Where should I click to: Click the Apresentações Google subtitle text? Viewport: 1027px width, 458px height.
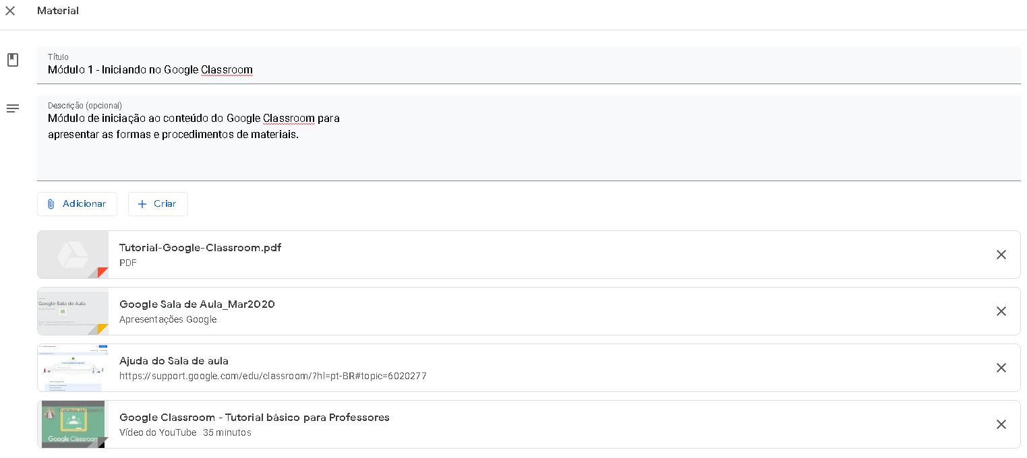[x=168, y=319]
